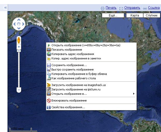
Task: Click the zoom out minus button
Action: click(19, 90)
